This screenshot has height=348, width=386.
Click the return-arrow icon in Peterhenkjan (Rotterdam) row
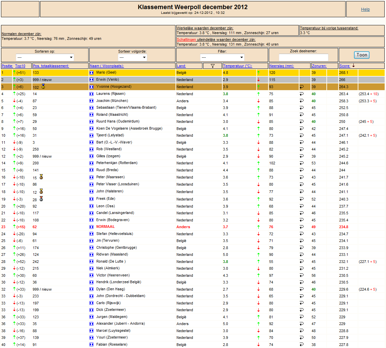tap(301, 163)
